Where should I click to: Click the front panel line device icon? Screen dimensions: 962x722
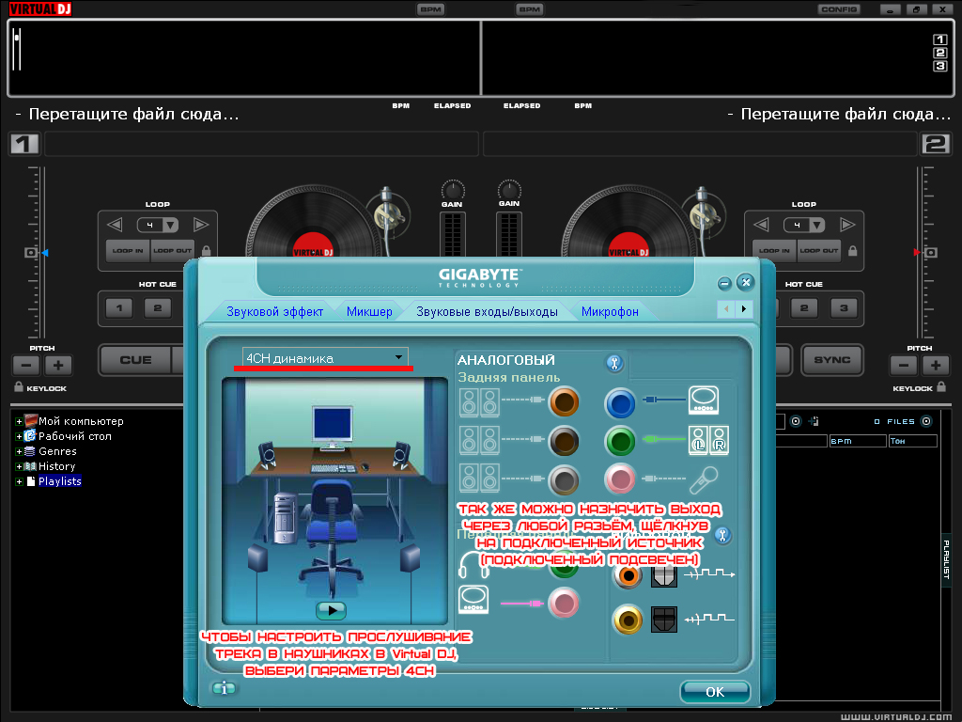click(x=473, y=600)
